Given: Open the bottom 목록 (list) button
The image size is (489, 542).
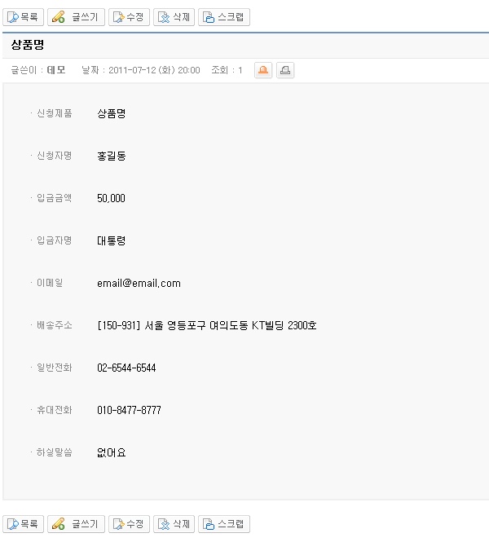Looking at the screenshot, I should pyautogui.click(x=23, y=523).
